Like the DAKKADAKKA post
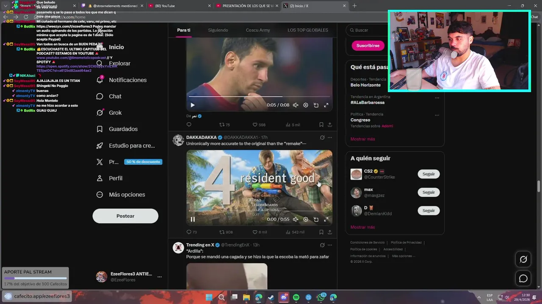542x304 pixels. coord(260,232)
